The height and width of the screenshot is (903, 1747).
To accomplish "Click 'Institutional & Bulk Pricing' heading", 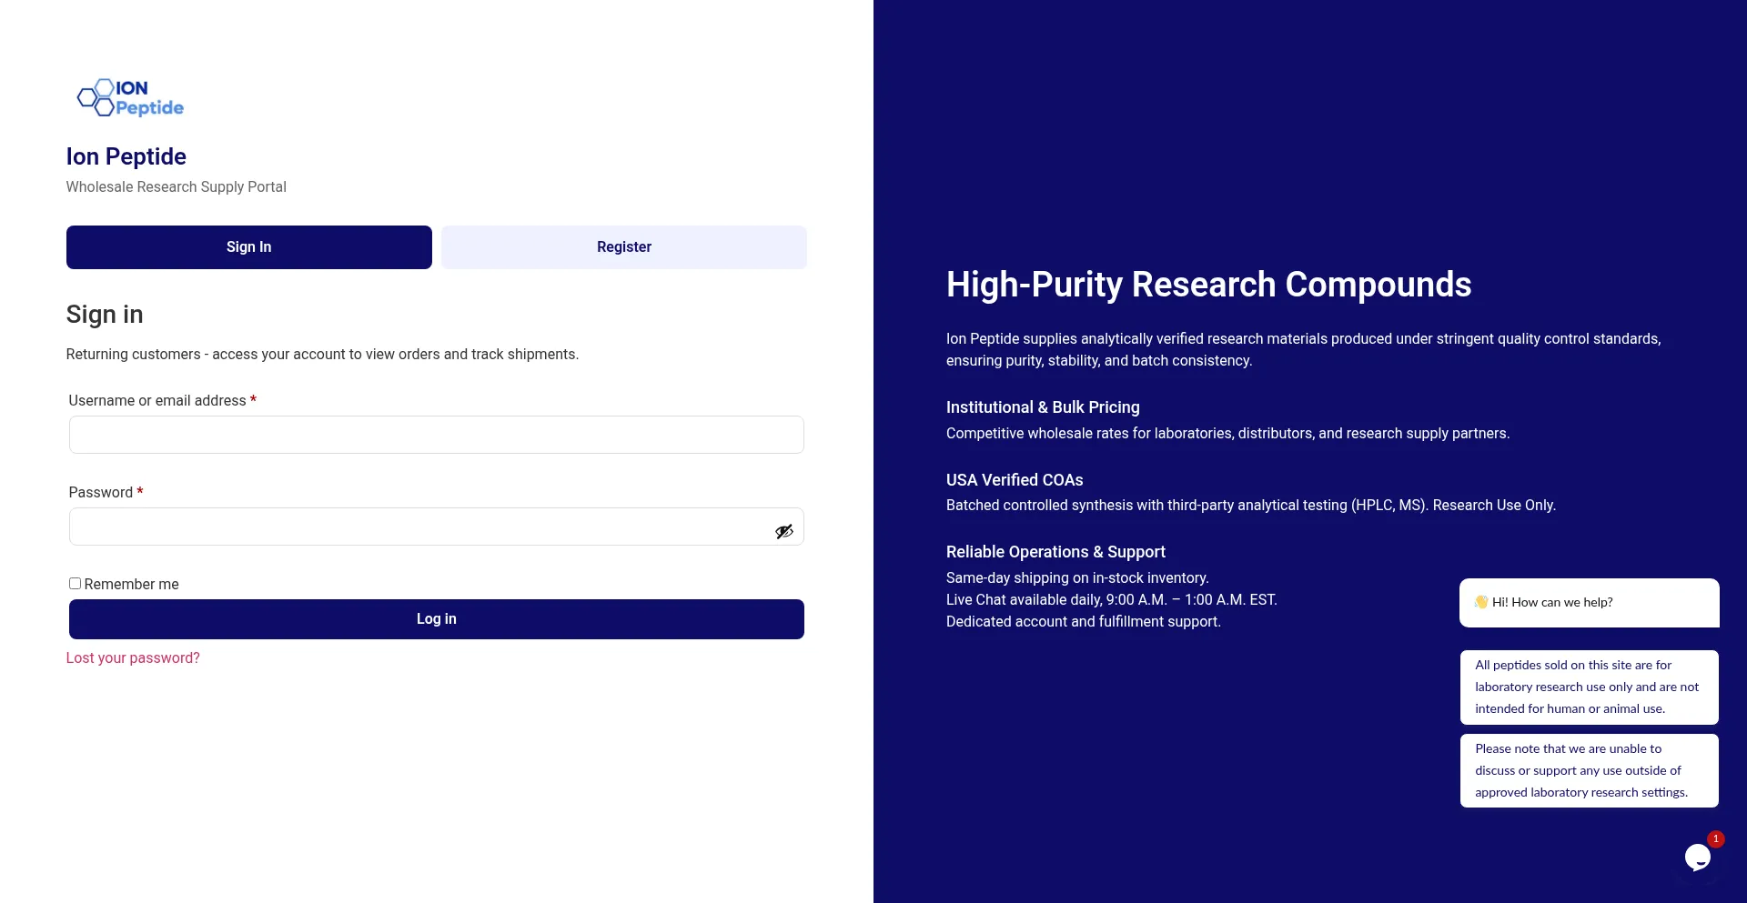I will 1043,407.
